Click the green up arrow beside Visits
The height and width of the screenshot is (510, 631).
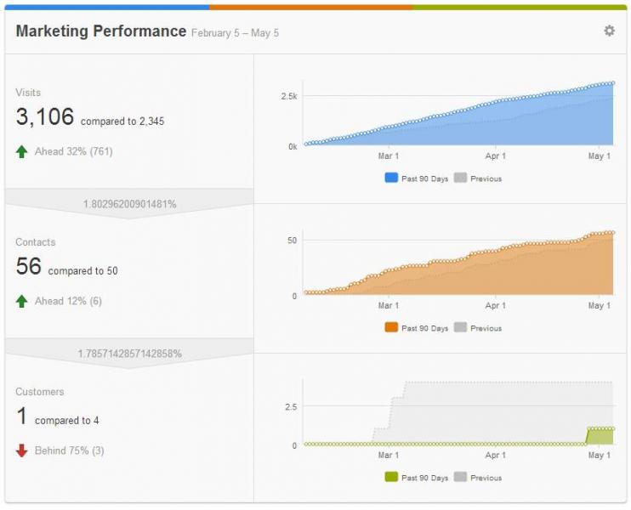[22, 151]
